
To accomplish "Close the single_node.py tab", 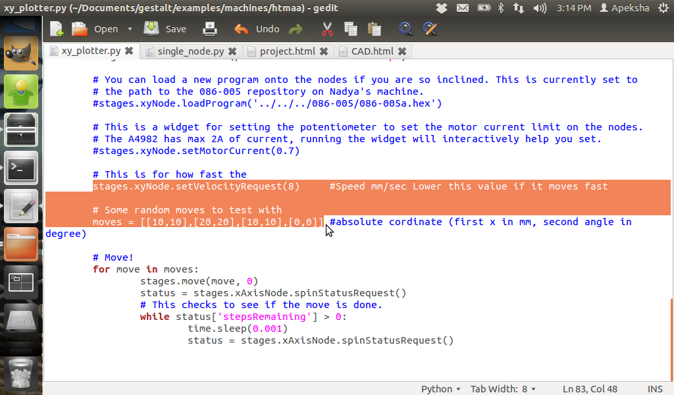I will click(232, 51).
